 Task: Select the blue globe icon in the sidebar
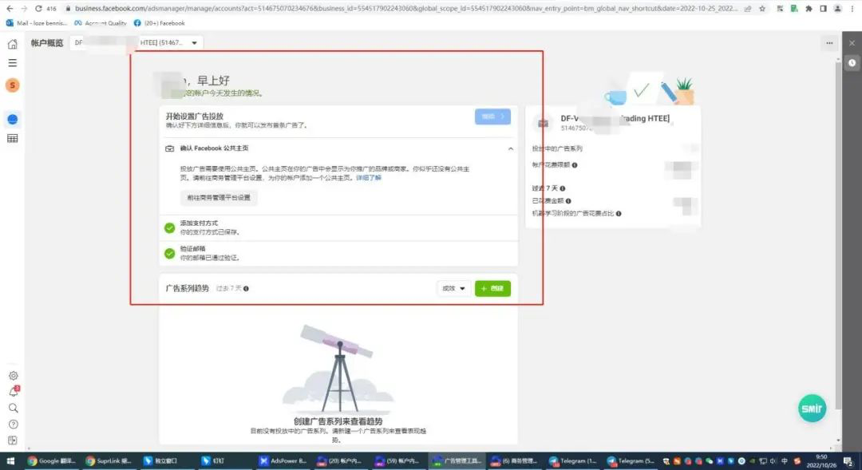click(x=12, y=119)
